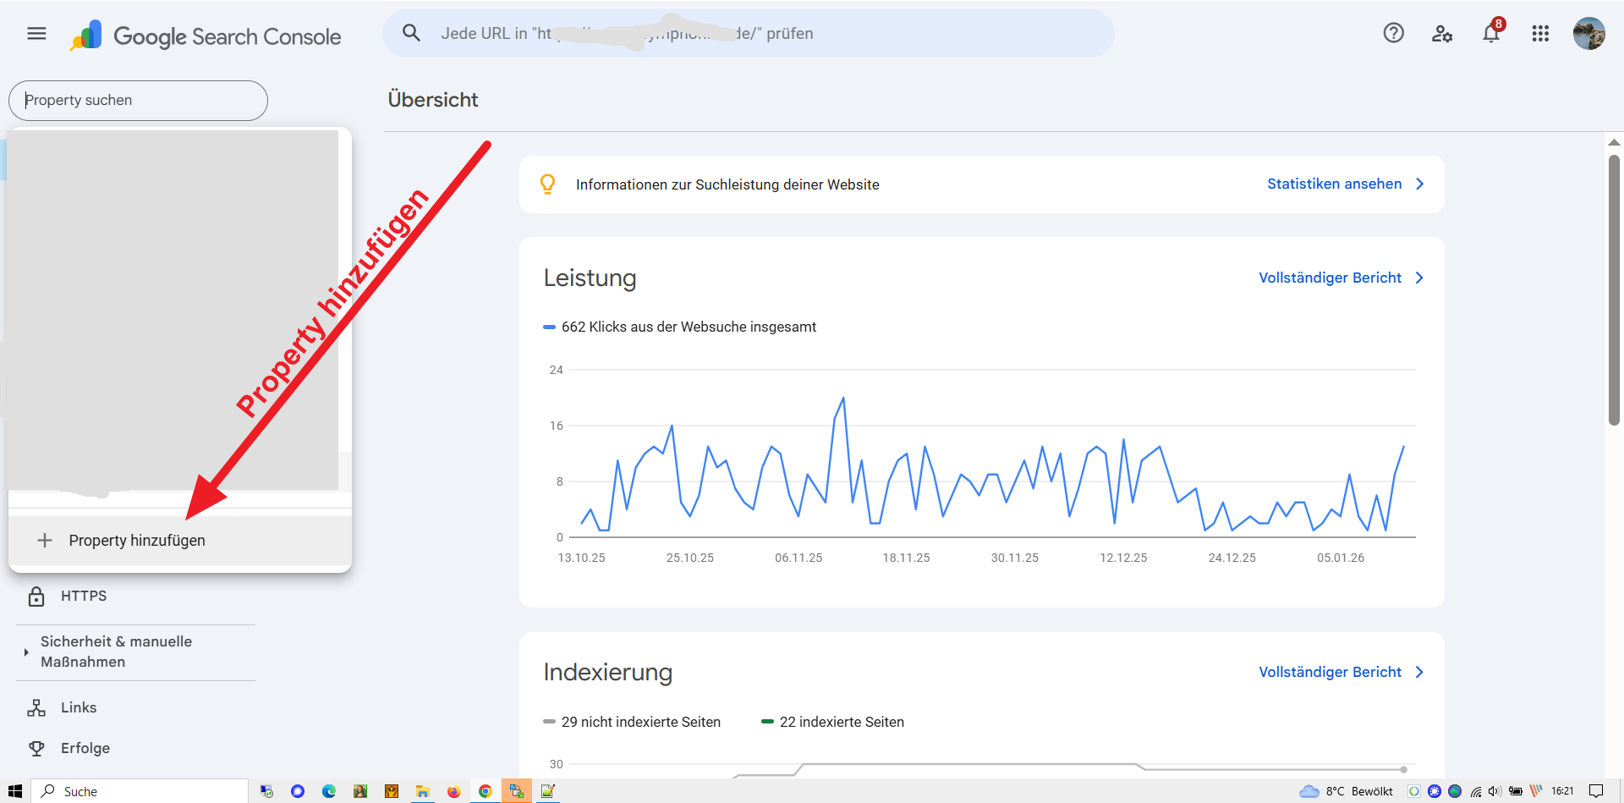This screenshot has height=803, width=1624.
Task: Open the help question mark icon
Action: tap(1393, 33)
